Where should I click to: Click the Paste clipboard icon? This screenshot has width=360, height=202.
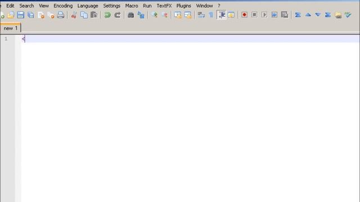click(94, 15)
